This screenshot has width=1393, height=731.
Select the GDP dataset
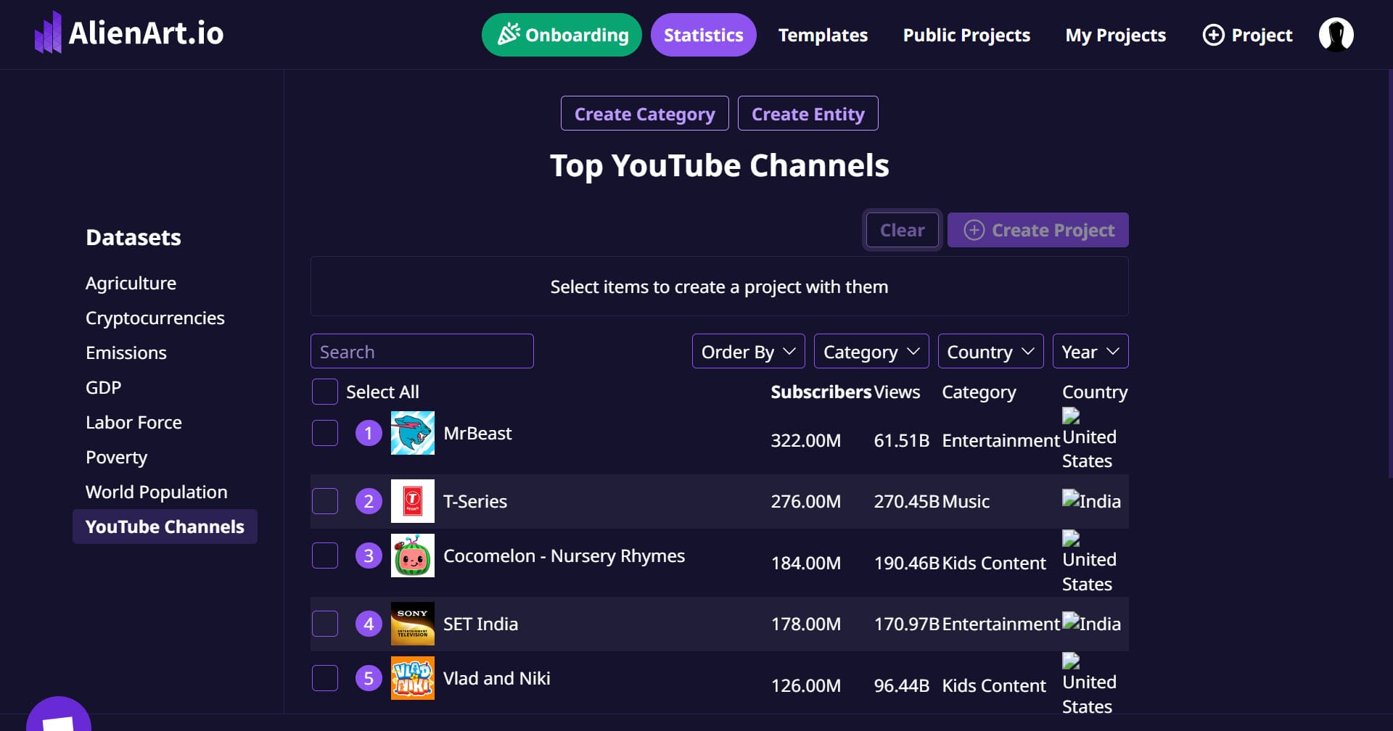(x=104, y=387)
